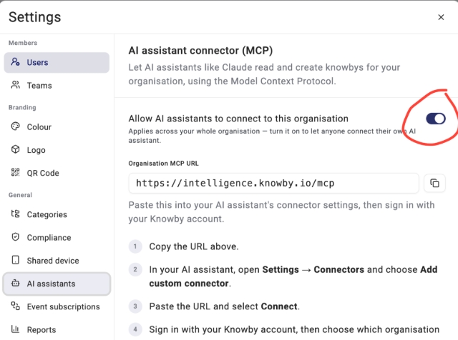Screen dimensions: 458x340
Task: Toggle Allow AI assistants to connect switch
Action: pos(436,119)
